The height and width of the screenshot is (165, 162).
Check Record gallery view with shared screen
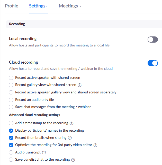tap(11, 85)
